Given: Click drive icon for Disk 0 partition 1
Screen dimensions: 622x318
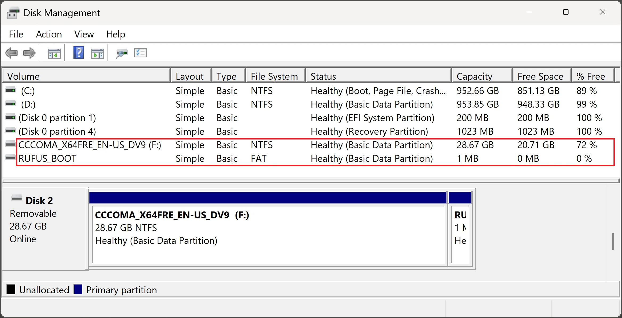Looking at the screenshot, I should point(11,117).
